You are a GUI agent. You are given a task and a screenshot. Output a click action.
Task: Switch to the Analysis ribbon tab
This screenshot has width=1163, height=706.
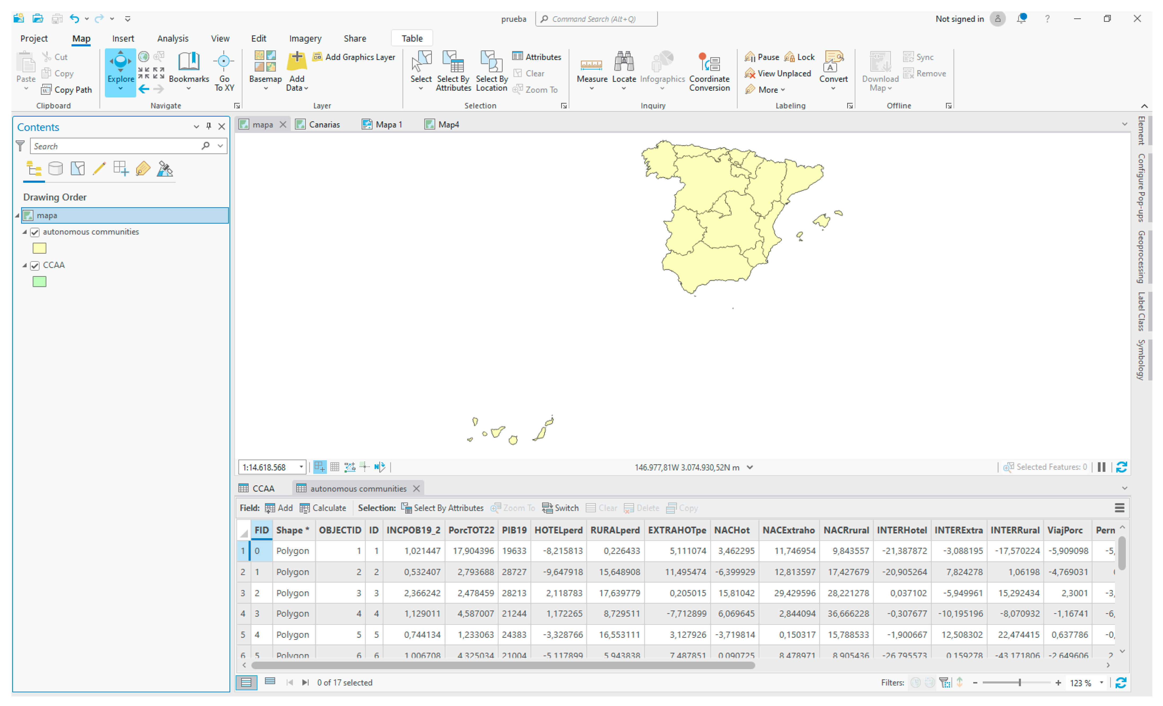(x=172, y=38)
